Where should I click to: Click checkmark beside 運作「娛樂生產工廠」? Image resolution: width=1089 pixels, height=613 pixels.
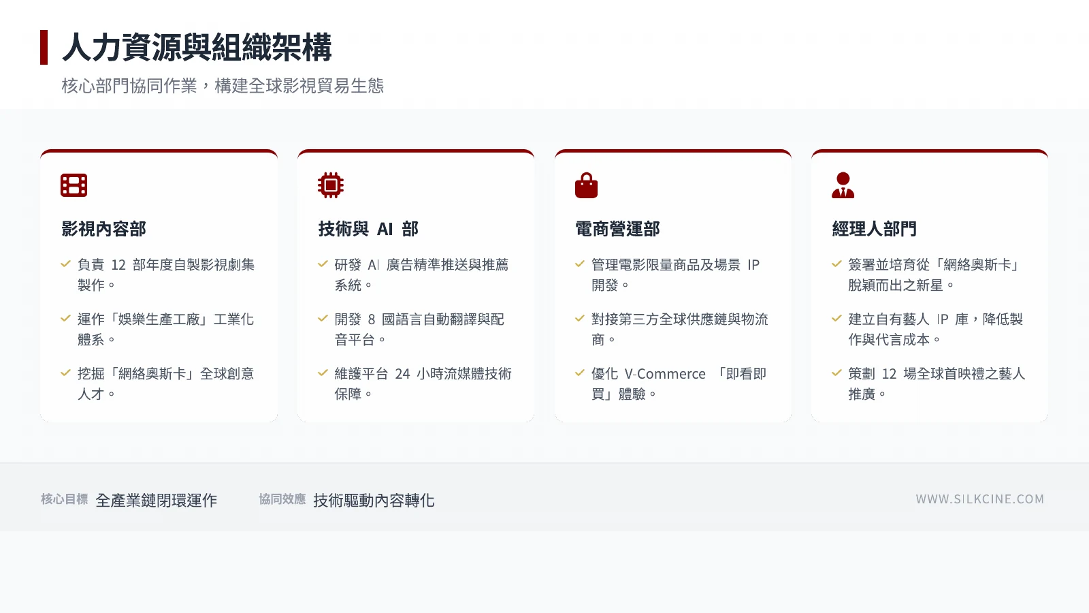[x=66, y=318]
